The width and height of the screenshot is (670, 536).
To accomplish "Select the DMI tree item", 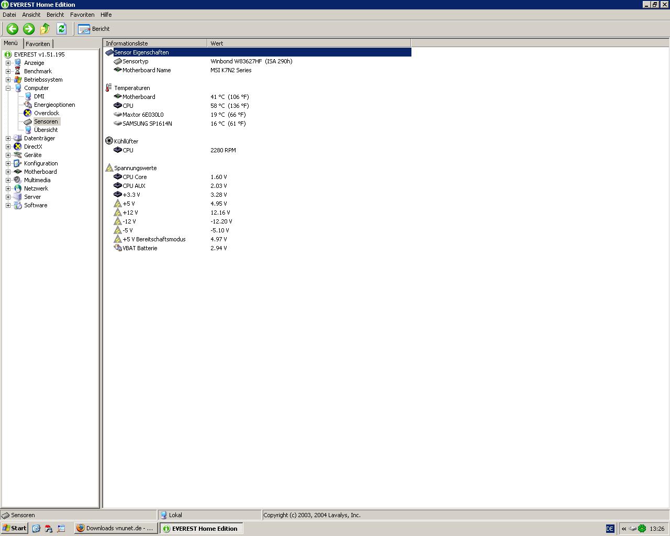I will (x=39, y=96).
